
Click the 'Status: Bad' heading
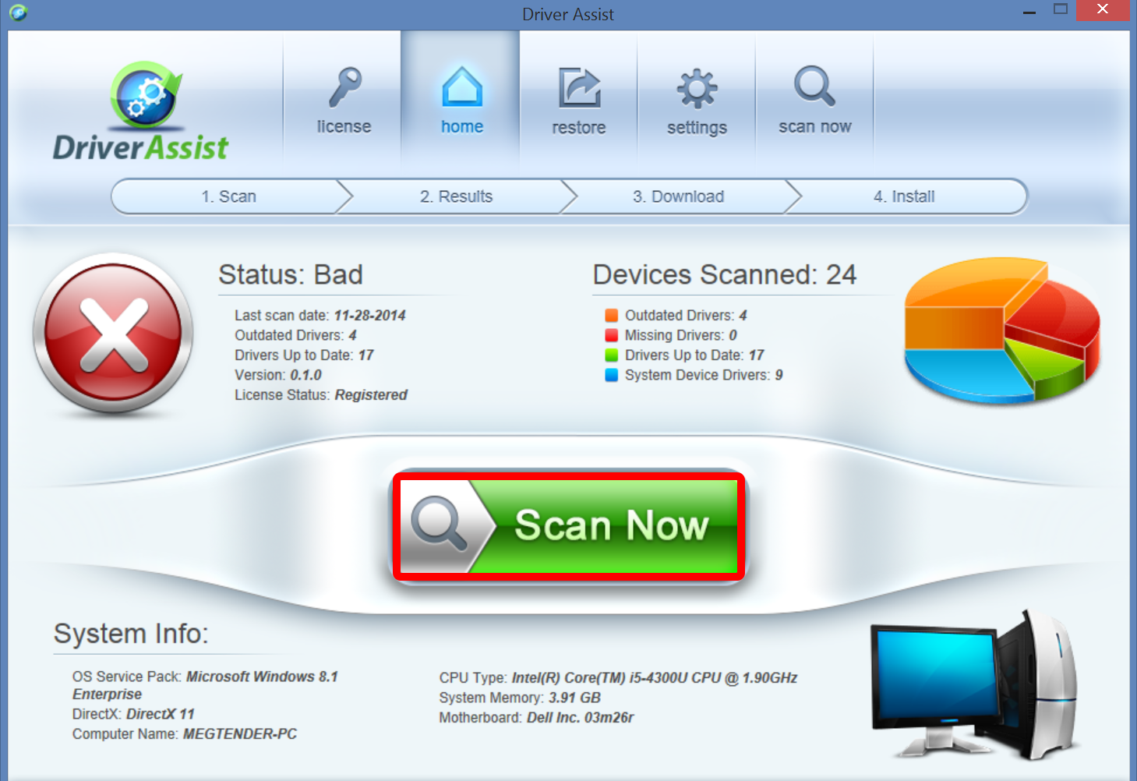291,274
